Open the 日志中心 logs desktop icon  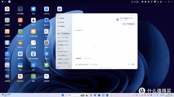[7, 65]
